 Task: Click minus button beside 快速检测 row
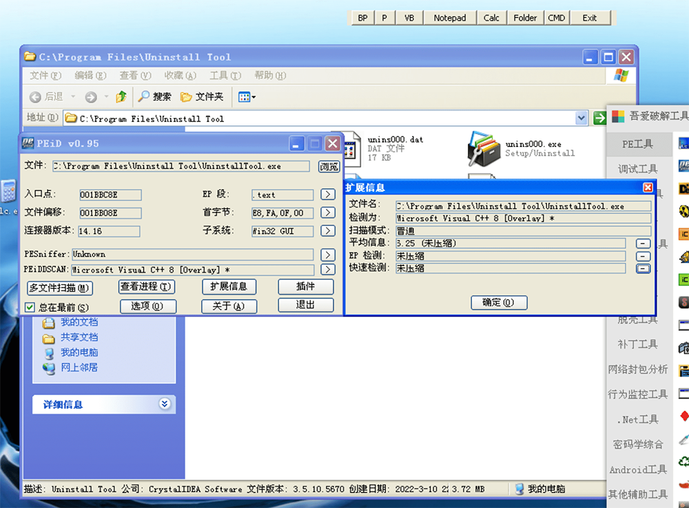644,269
